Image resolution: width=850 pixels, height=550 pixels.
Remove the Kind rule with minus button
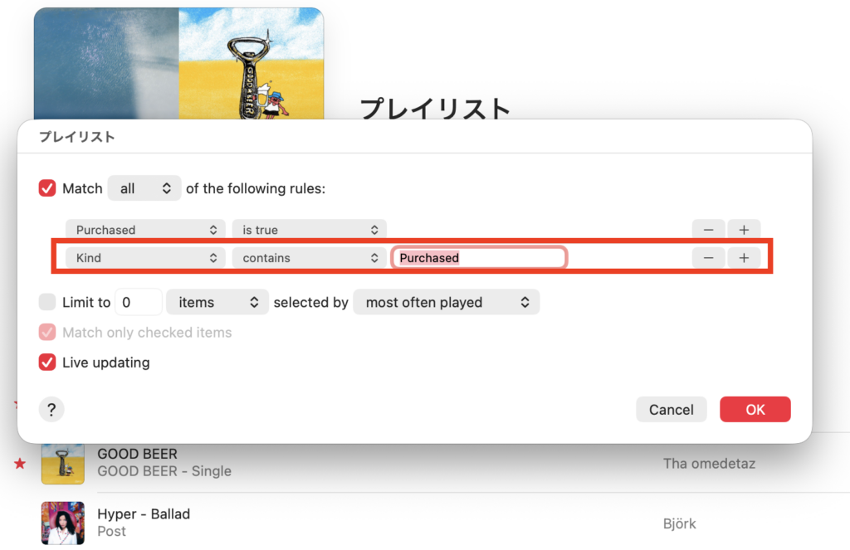709,258
